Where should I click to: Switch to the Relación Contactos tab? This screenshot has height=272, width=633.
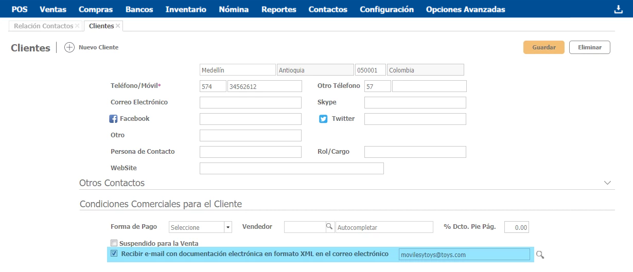pyautogui.click(x=43, y=26)
